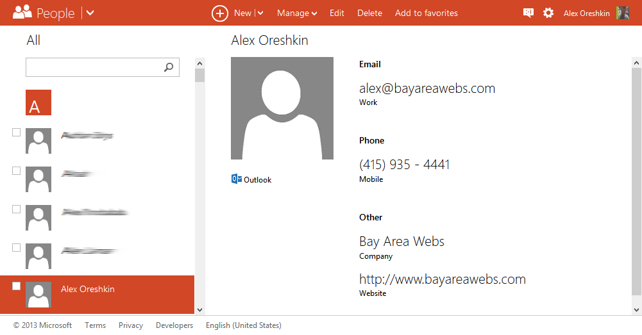Click the details pane scrollbar thumb
Screen dimensions: 642x335
click(x=636, y=181)
